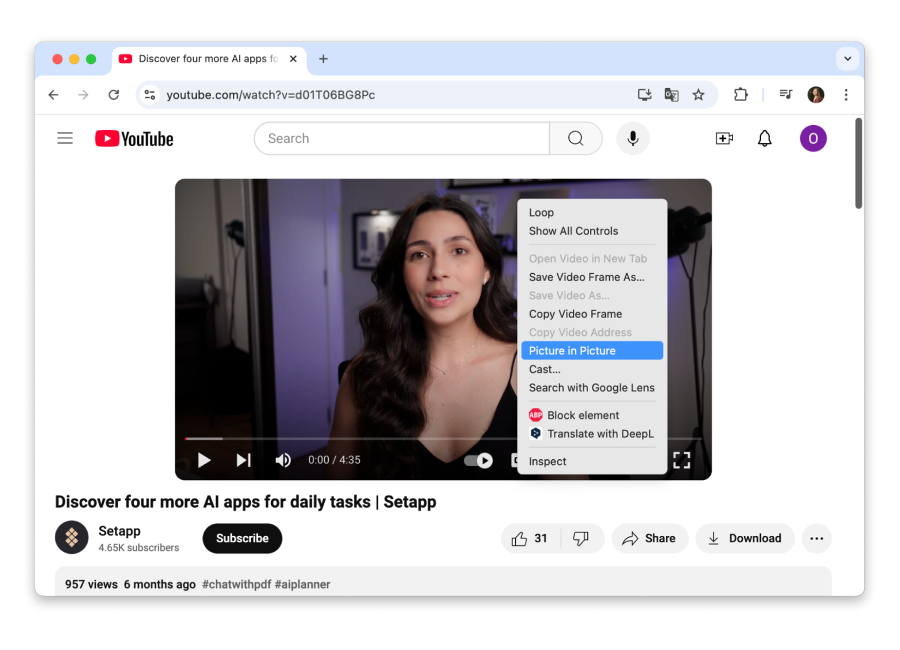Open the Setapp channel avatar
This screenshot has width=900, height=650.
tap(72, 538)
